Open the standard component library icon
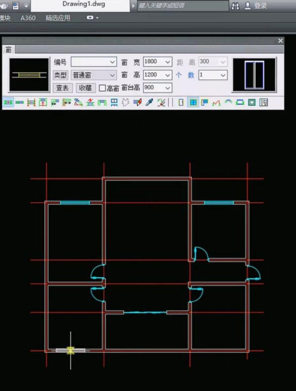Image resolution: width=296 pixels, height=391 pixels. (x=263, y=102)
